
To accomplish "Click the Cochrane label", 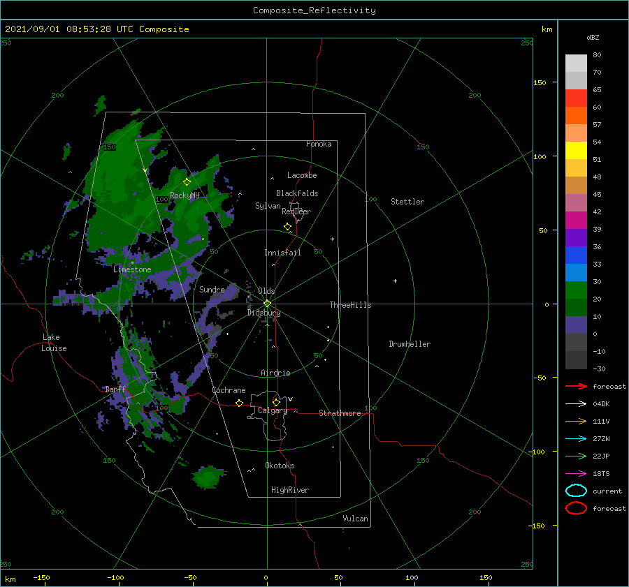I will coord(229,390).
